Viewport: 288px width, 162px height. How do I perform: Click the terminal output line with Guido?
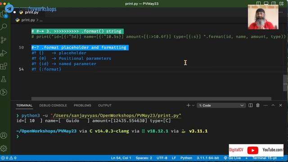(x=94, y=121)
